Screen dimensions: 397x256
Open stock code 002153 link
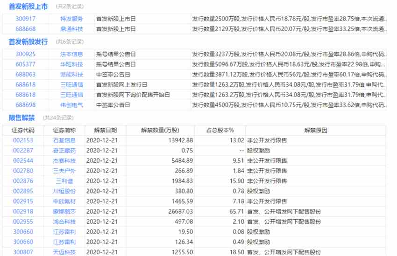tap(23, 140)
